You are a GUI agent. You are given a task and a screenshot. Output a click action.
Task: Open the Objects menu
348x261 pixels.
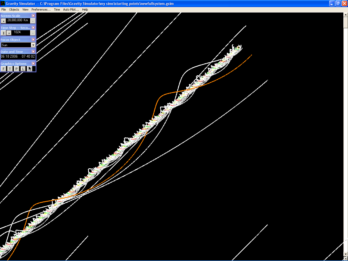(x=14, y=10)
